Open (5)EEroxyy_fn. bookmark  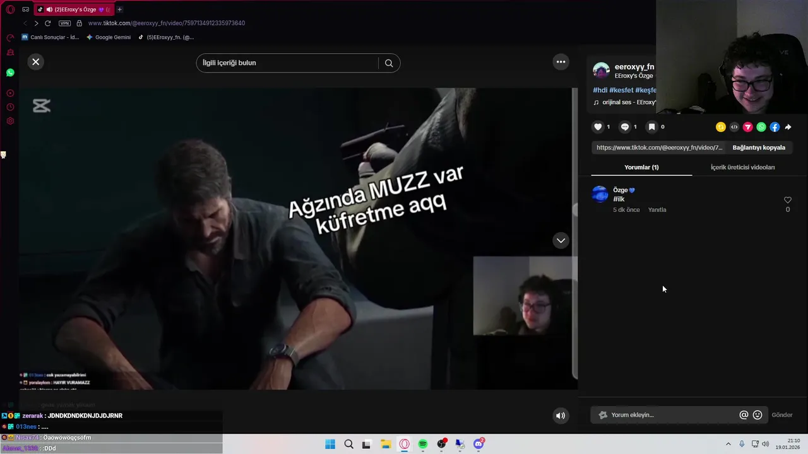[x=166, y=37]
